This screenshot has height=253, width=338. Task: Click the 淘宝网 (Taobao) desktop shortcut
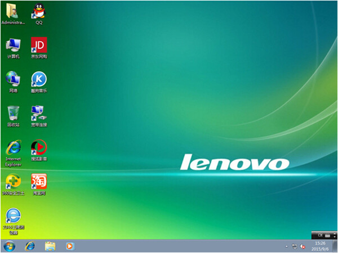click(x=38, y=181)
